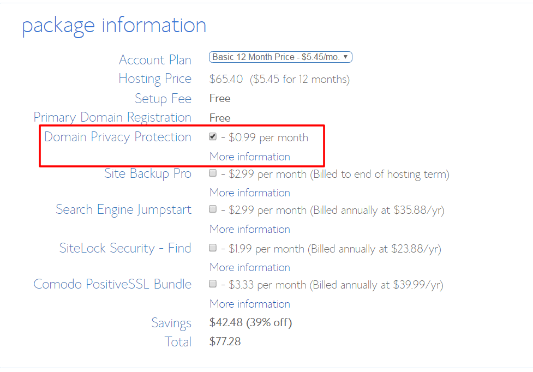
Task: Click the package information heading
Action: [114, 26]
